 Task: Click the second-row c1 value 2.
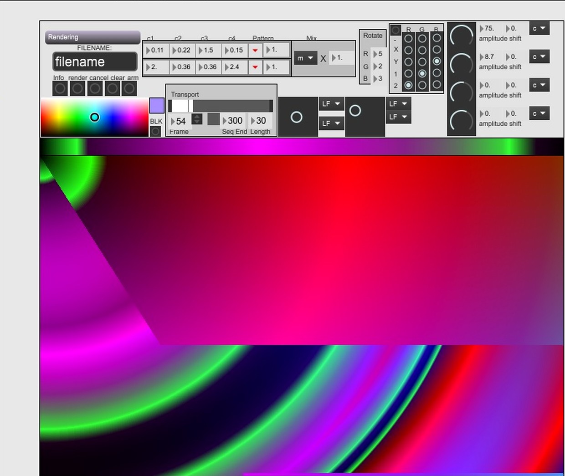point(156,67)
